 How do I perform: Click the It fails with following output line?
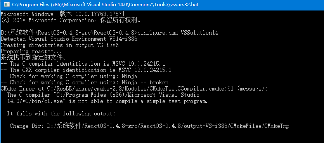(61, 113)
